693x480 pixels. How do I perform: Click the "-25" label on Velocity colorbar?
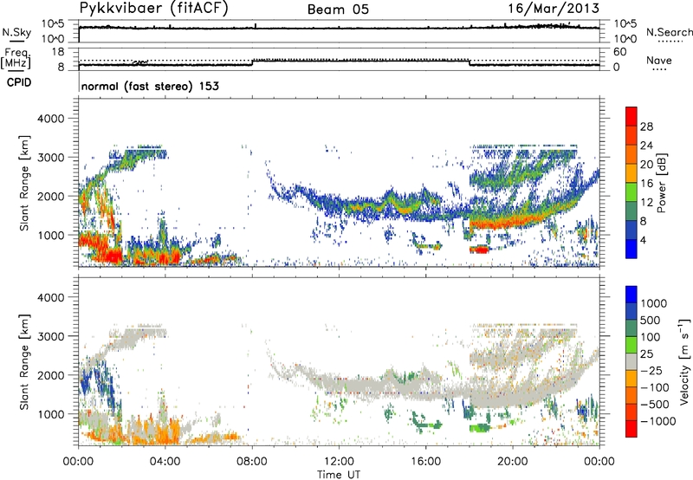pyautogui.click(x=651, y=370)
